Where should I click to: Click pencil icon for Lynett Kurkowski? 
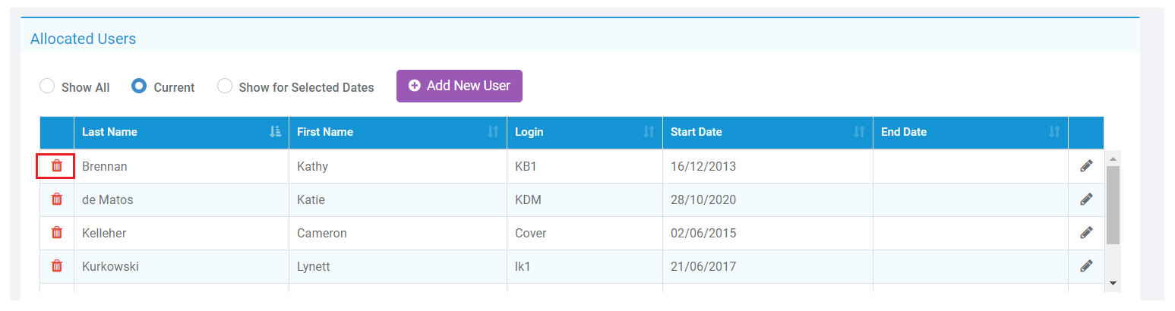1086,266
